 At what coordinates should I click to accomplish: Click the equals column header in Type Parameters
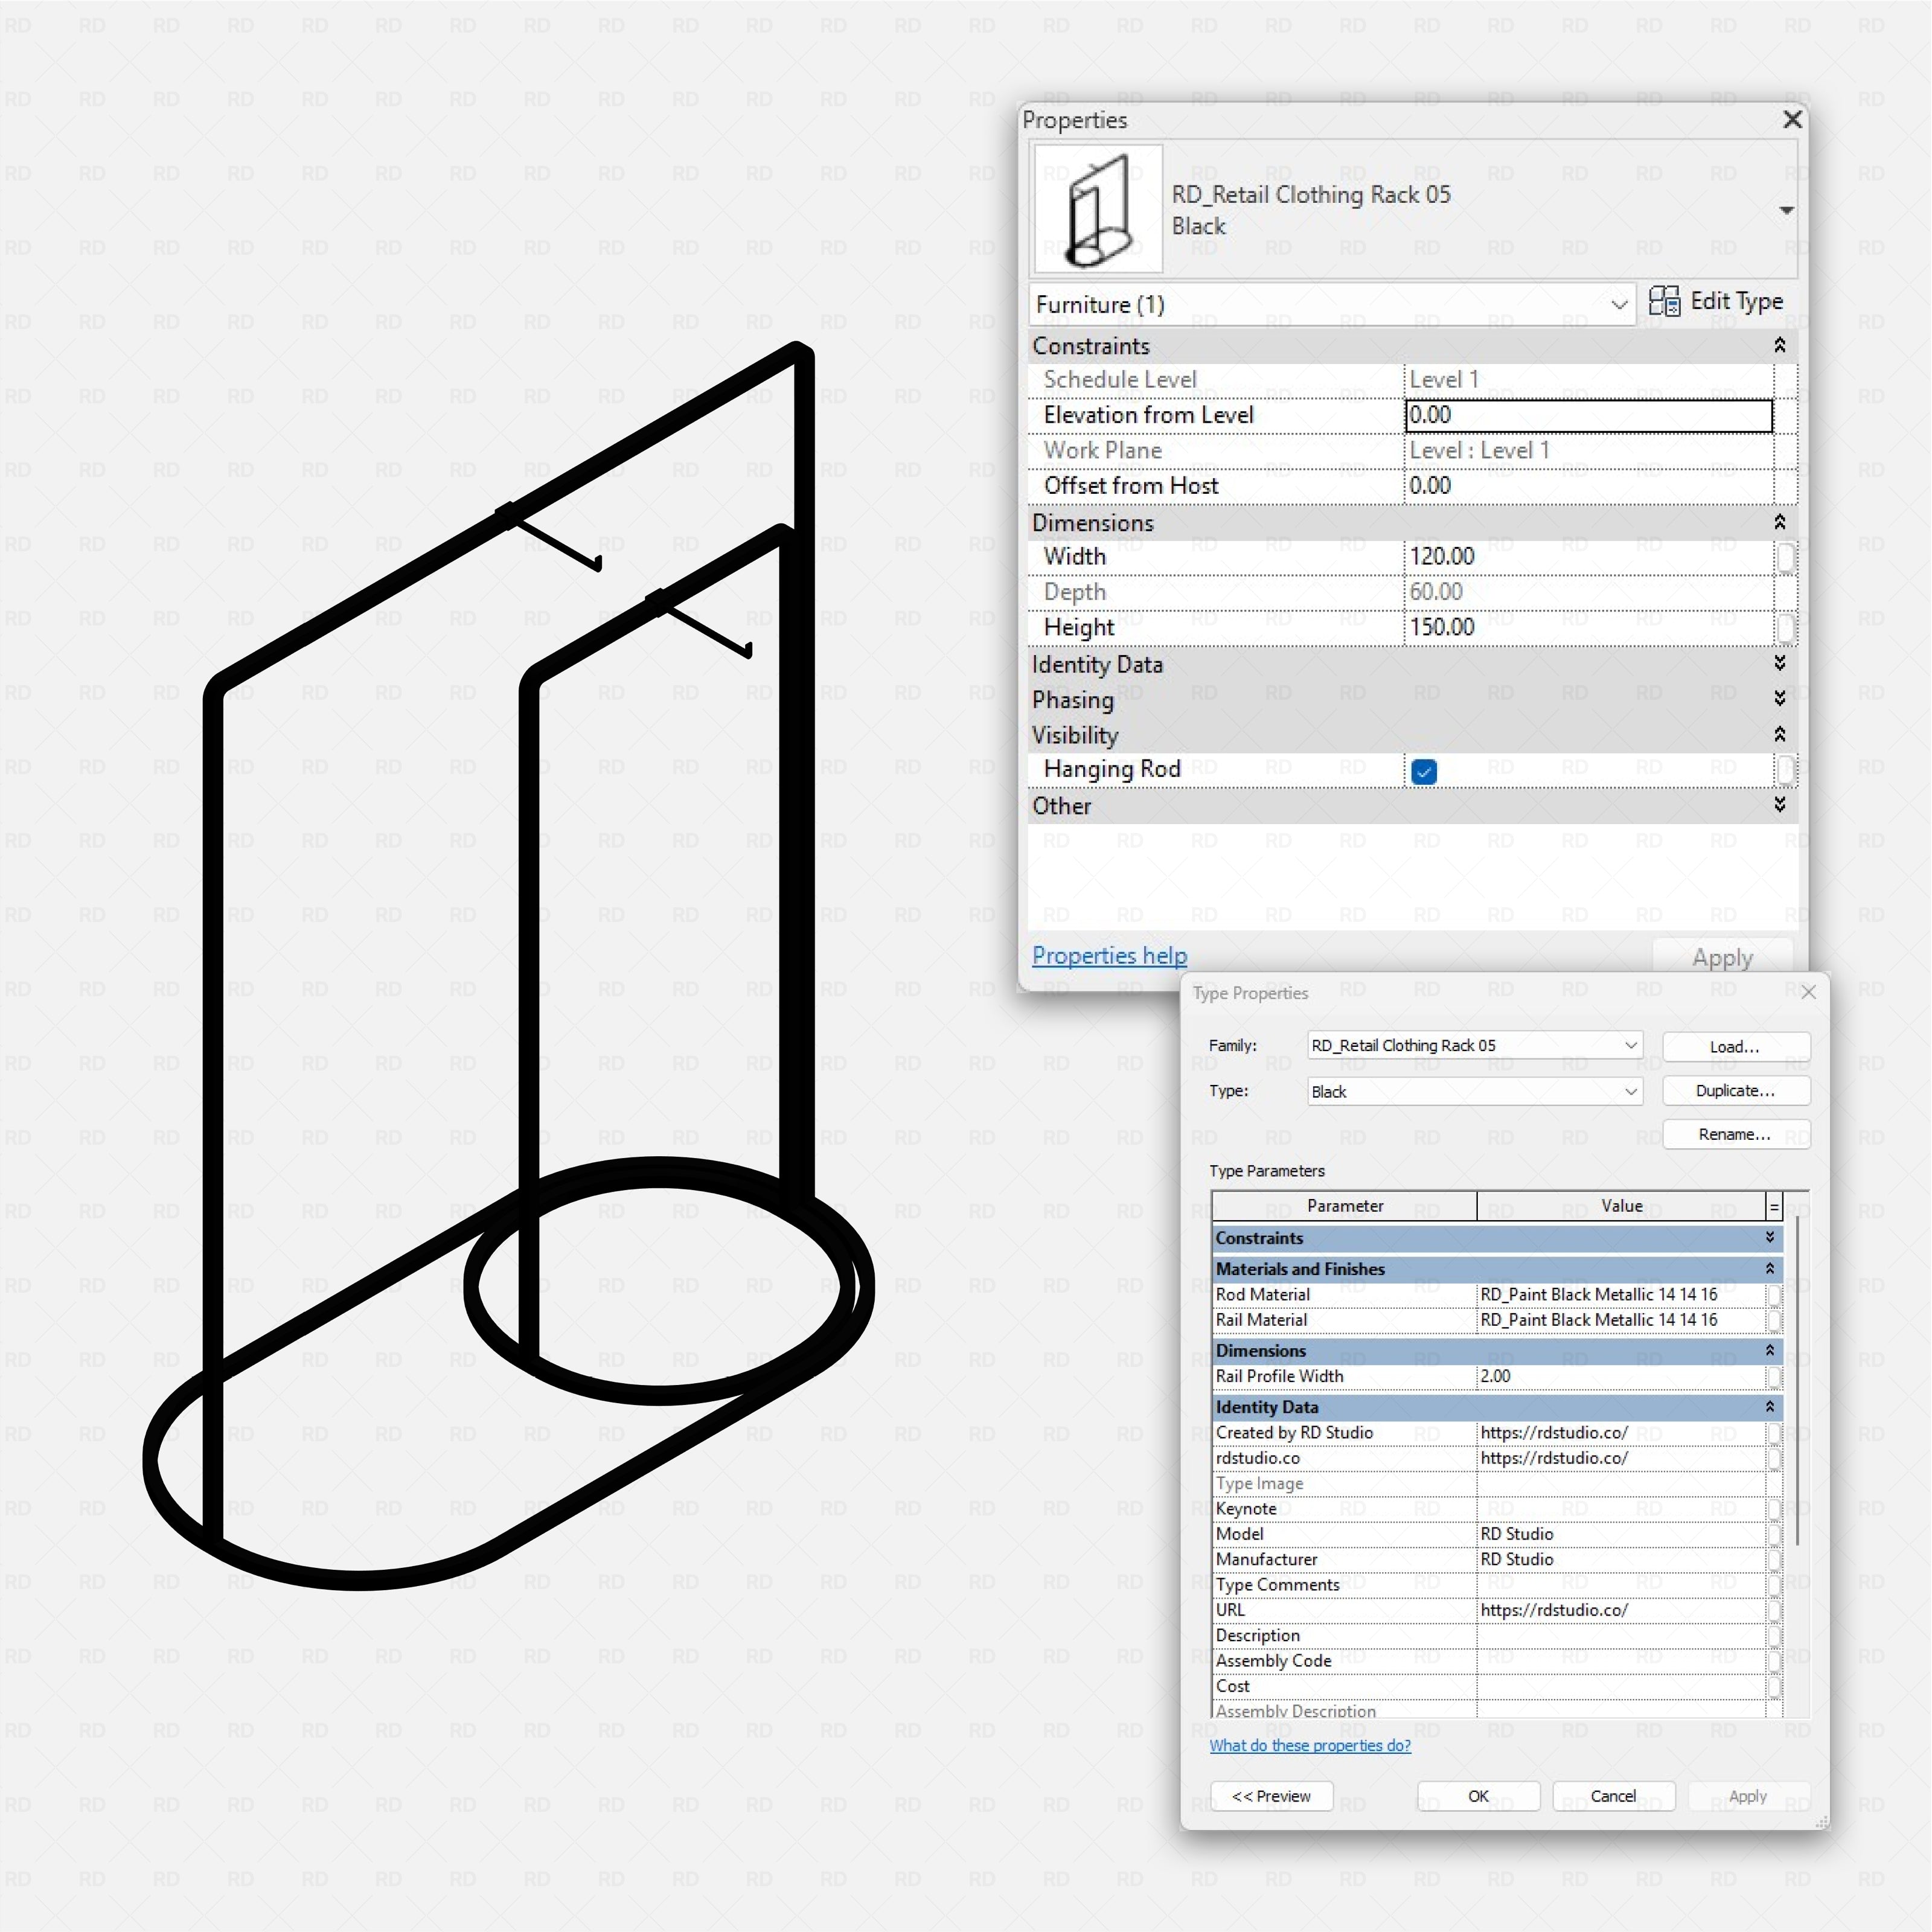pyautogui.click(x=1774, y=1207)
